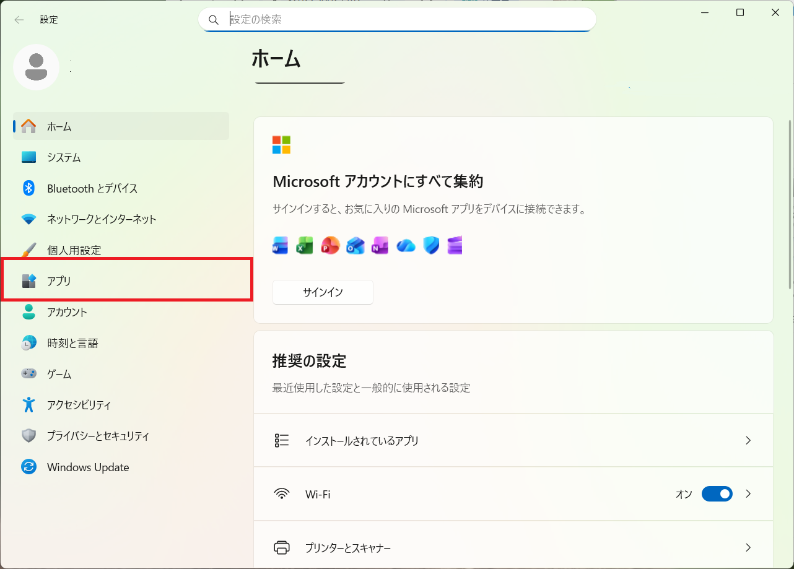The height and width of the screenshot is (569, 794).
Task: Click the Microsoft アカウントにすべて集約 heading
Action: (x=378, y=181)
